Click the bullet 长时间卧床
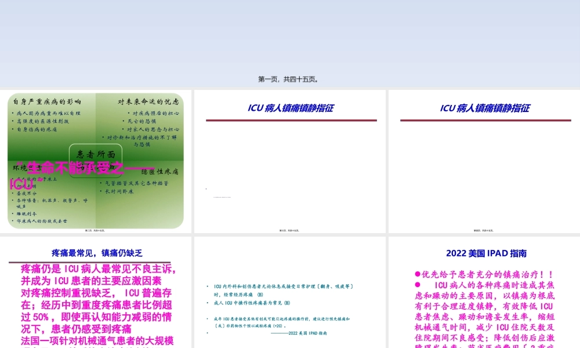Viewport: 580px width, 348px height. click(119, 191)
